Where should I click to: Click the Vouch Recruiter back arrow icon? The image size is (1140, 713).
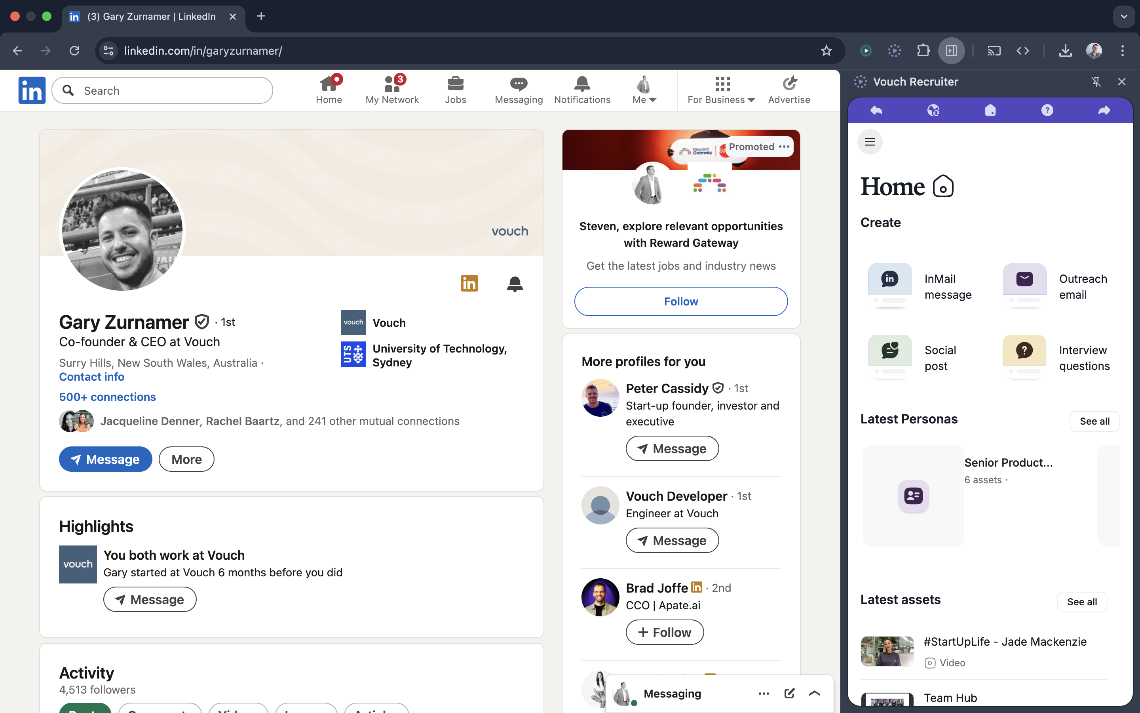pos(876,111)
